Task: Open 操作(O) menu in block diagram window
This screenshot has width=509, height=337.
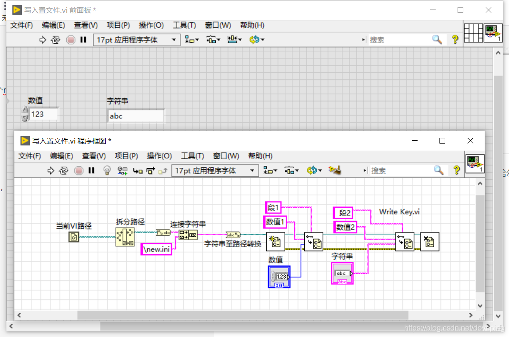Action: coord(159,156)
